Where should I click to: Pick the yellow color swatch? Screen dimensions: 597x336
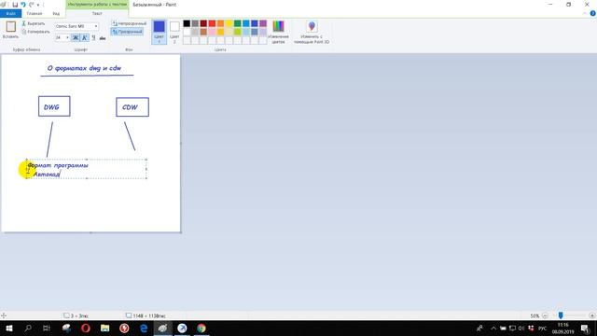(x=229, y=23)
